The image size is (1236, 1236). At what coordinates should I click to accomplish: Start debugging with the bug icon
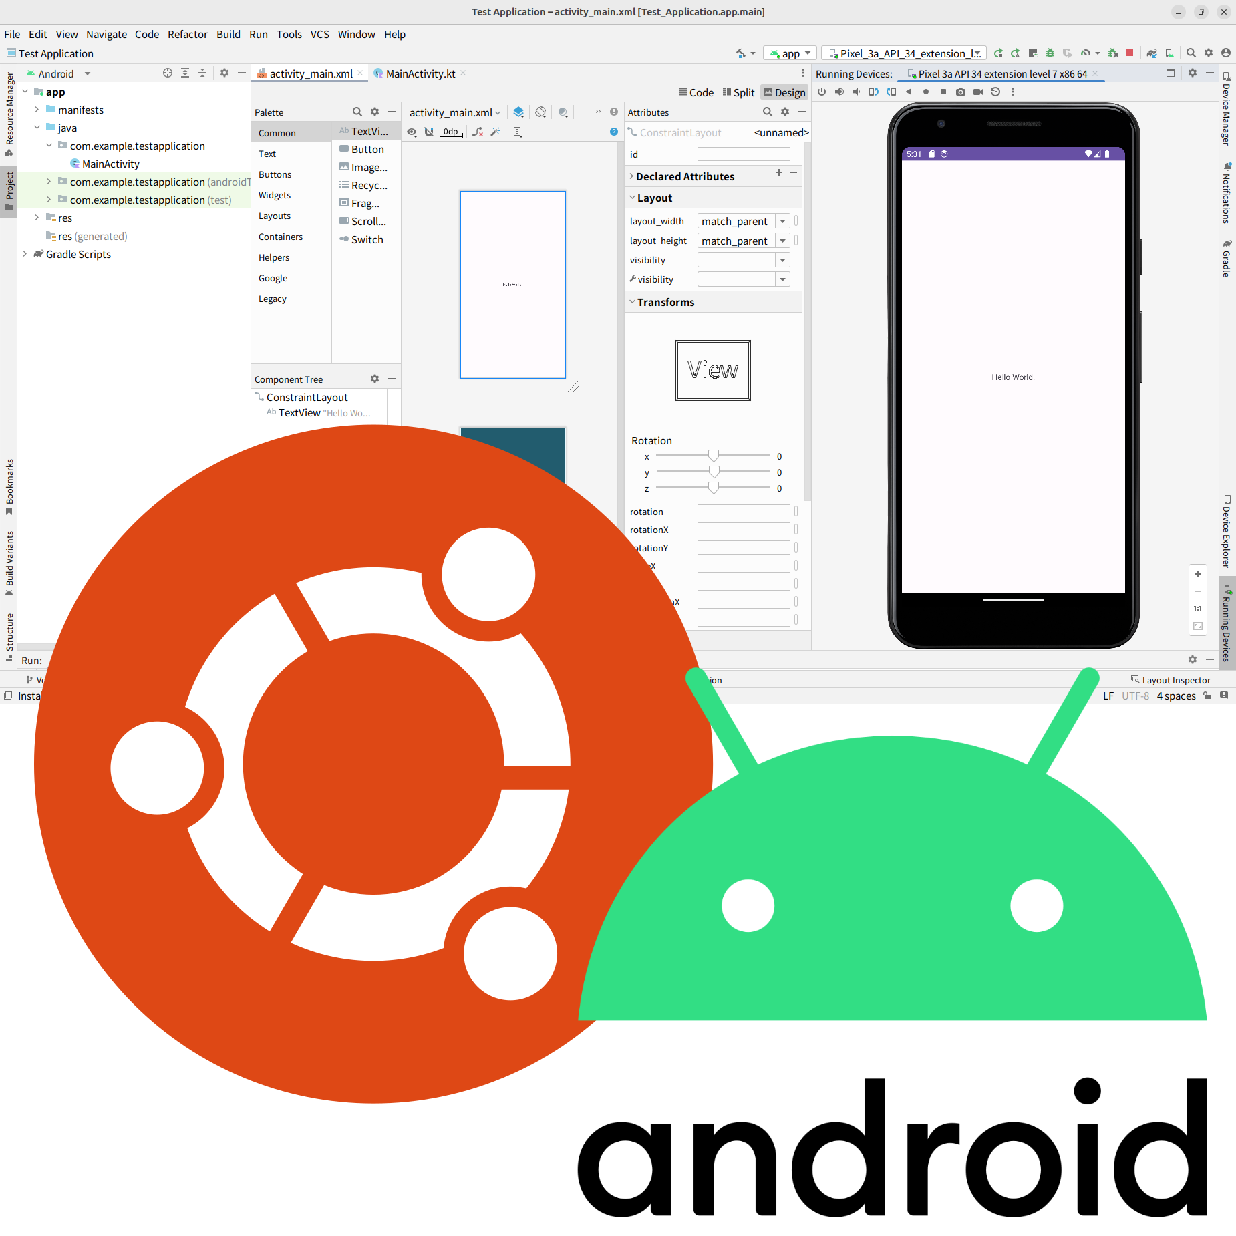[x=1051, y=53]
